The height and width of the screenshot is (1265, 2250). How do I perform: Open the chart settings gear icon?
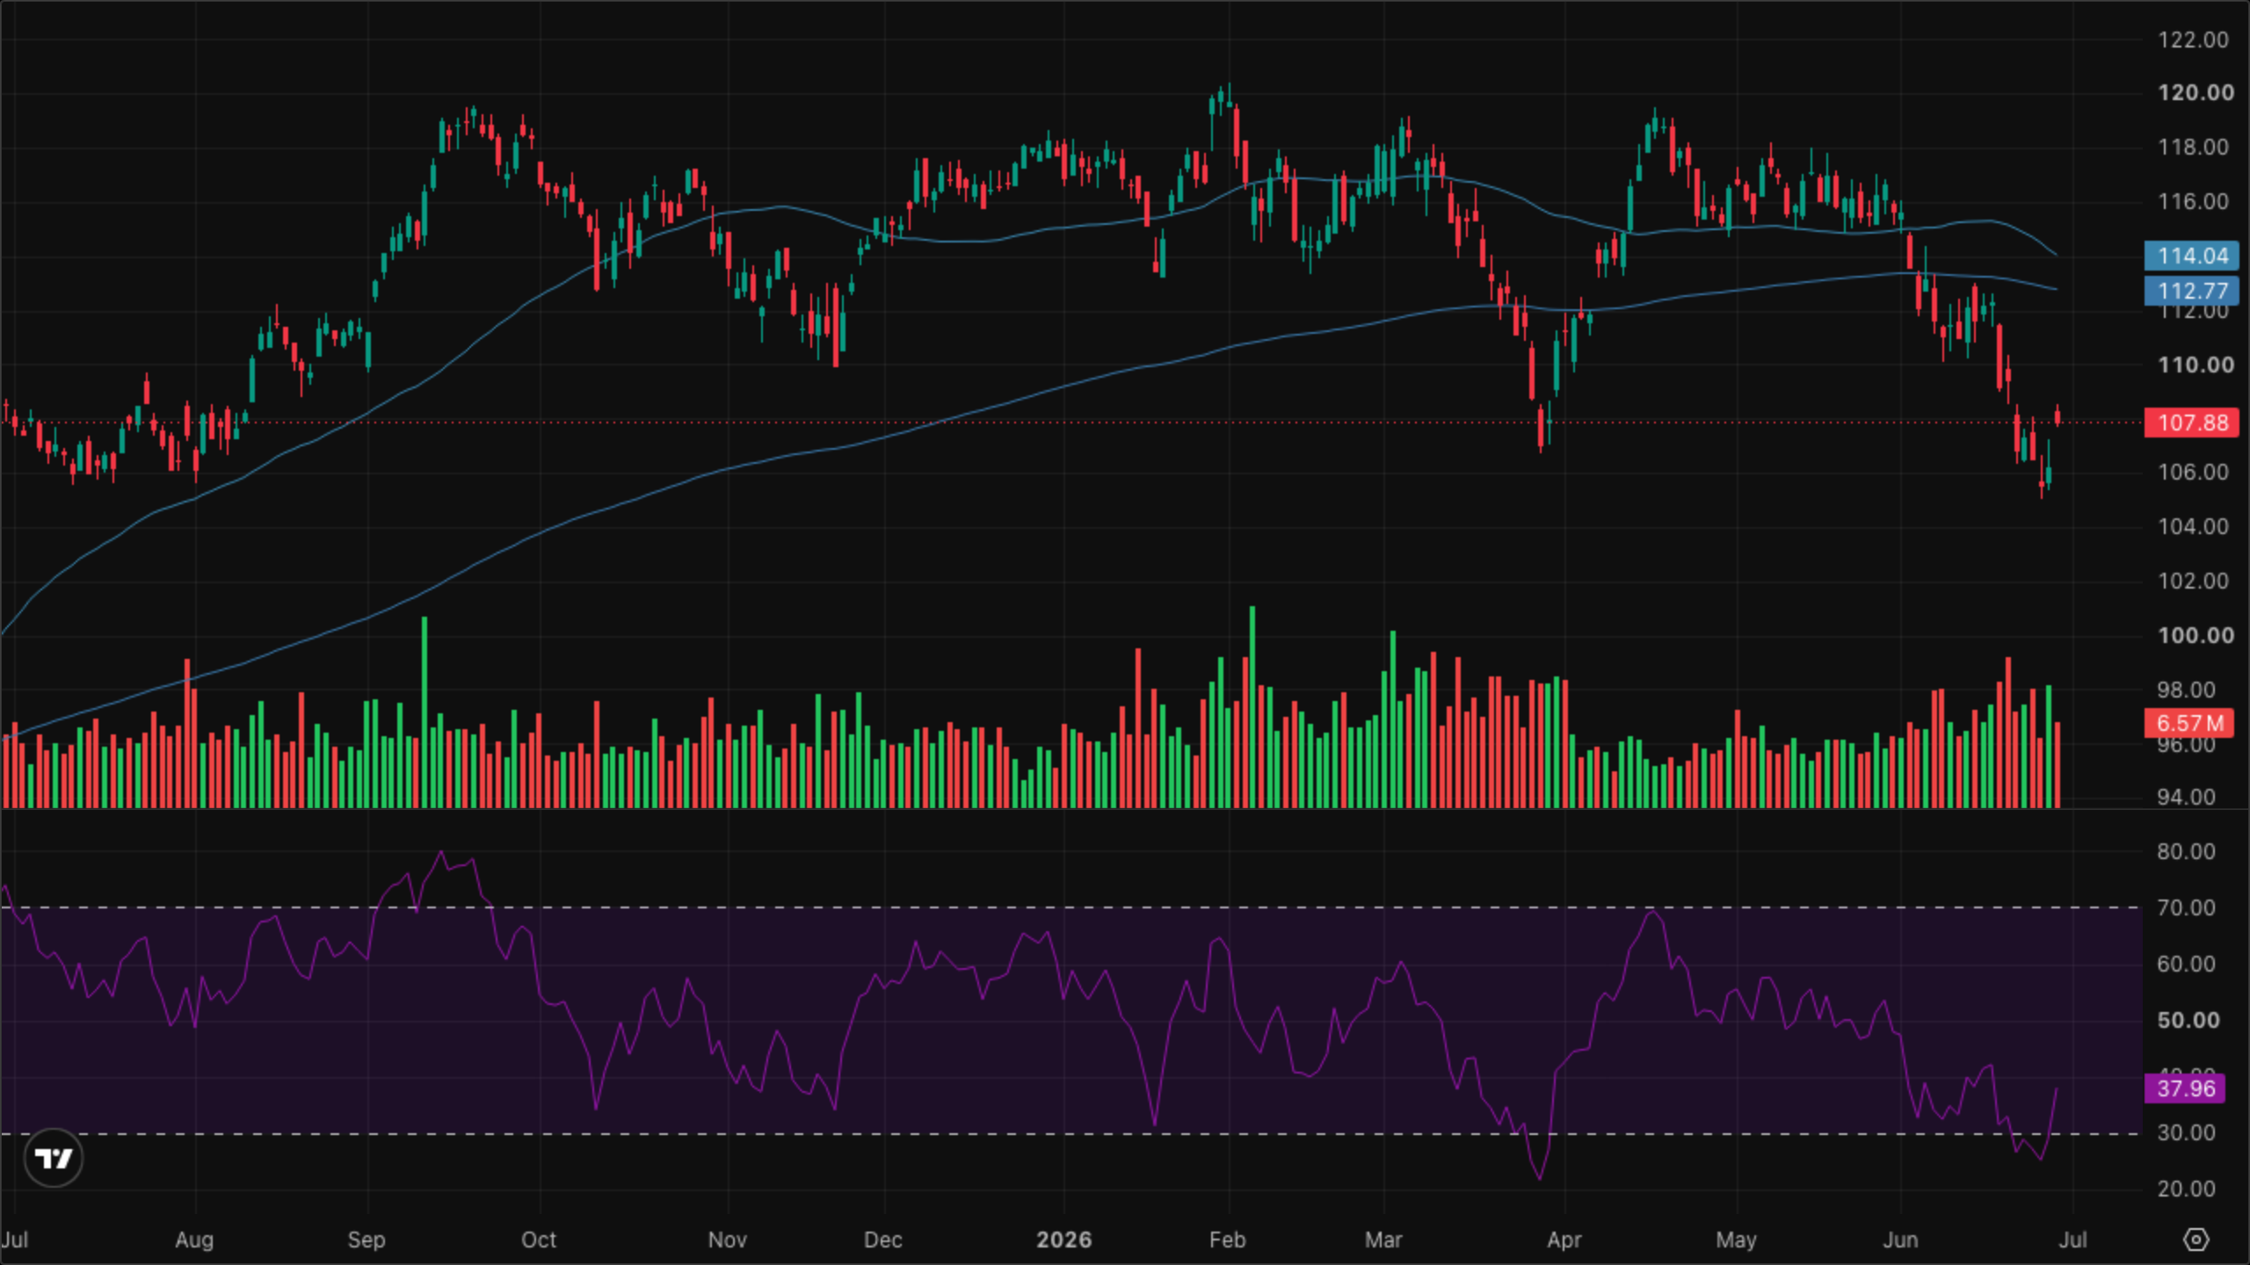click(x=2196, y=1240)
